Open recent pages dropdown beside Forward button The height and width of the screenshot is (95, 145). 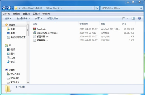tap(13, 8)
